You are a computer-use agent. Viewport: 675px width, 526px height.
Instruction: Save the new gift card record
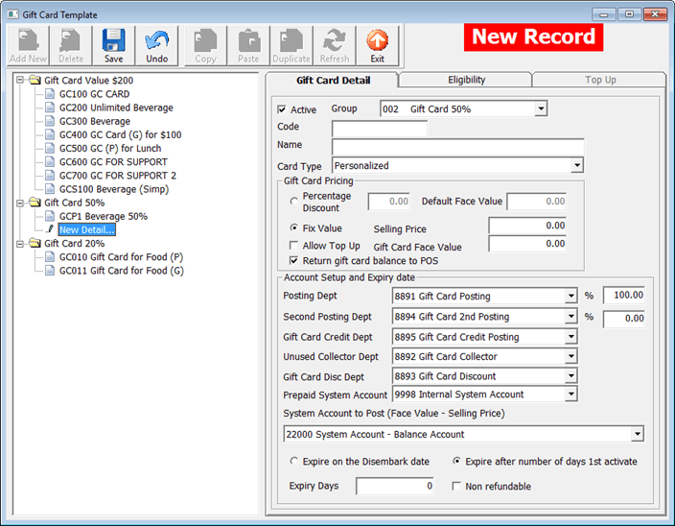114,46
